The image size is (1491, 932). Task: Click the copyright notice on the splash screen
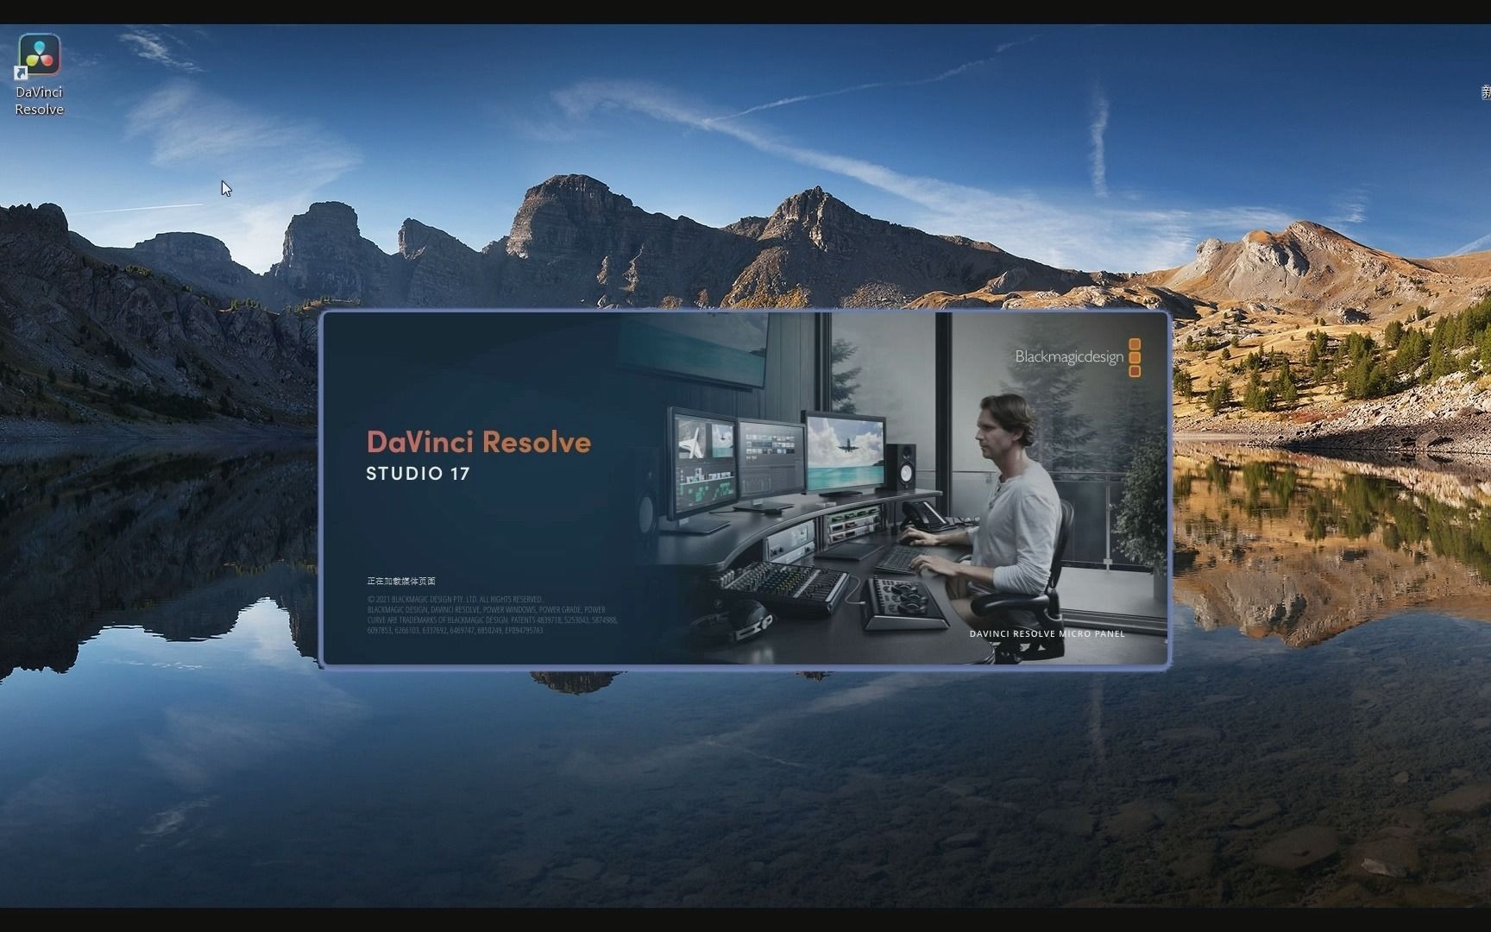[x=492, y=614]
